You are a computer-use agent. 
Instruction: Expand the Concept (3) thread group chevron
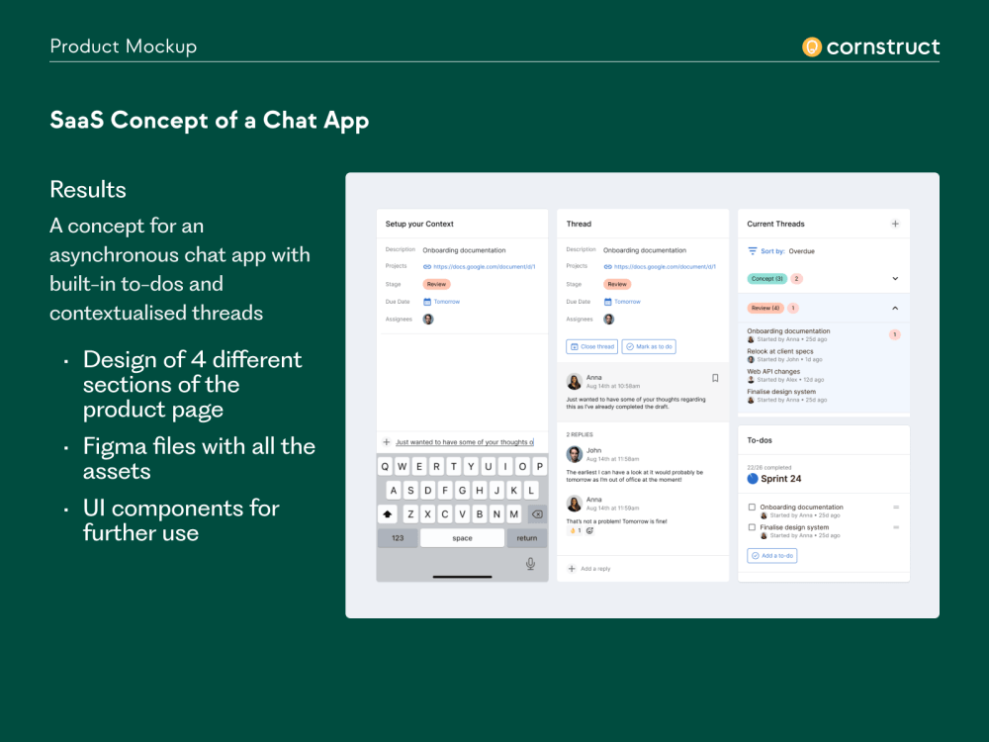click(x=894, y=279)
